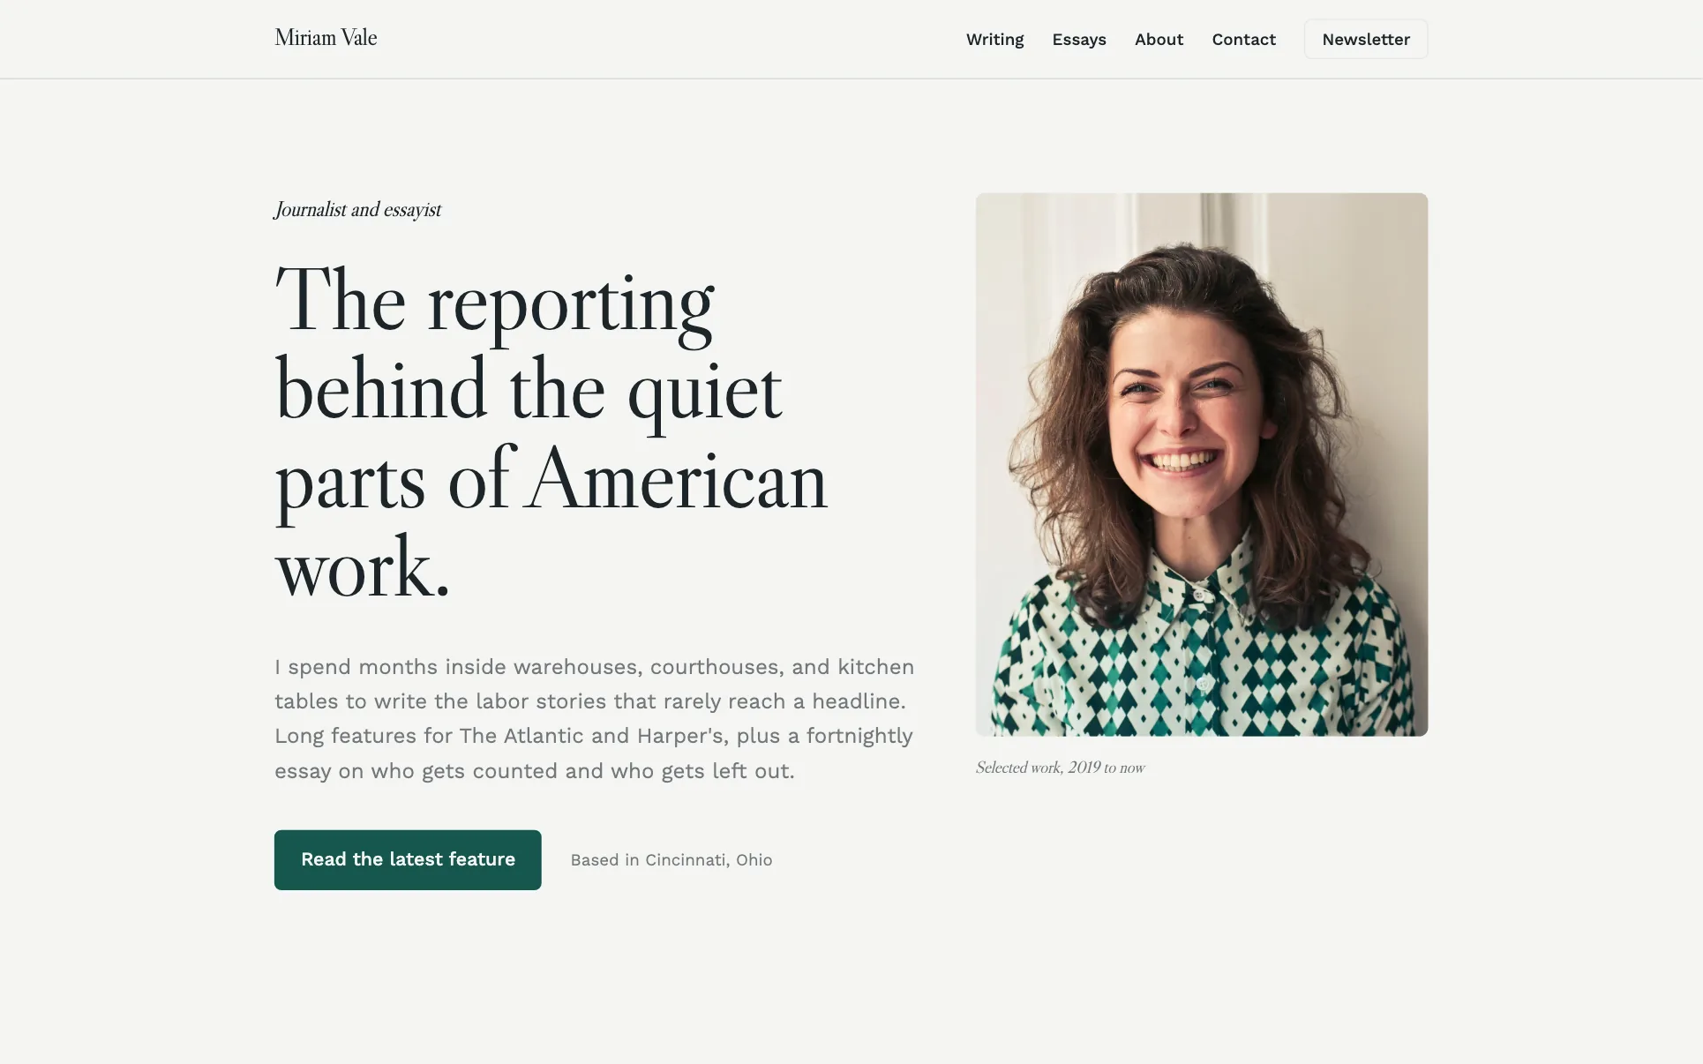
Task: Click the Miriam Vale site logo
Action: [326, 38]
